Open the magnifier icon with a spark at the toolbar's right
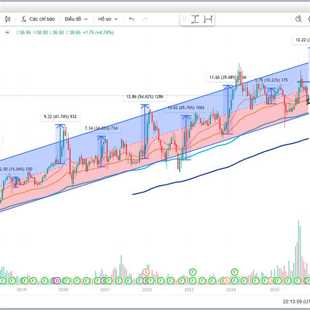Image resolution: width=310 pixels, height=310 pixels. tap(298, 19)
